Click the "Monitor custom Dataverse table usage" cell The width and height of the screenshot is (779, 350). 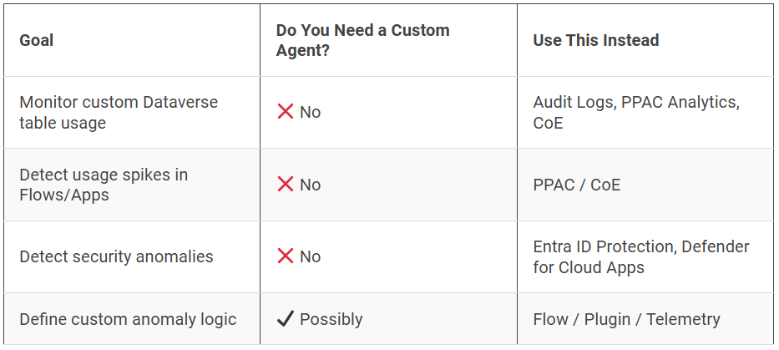pos(119,112)
